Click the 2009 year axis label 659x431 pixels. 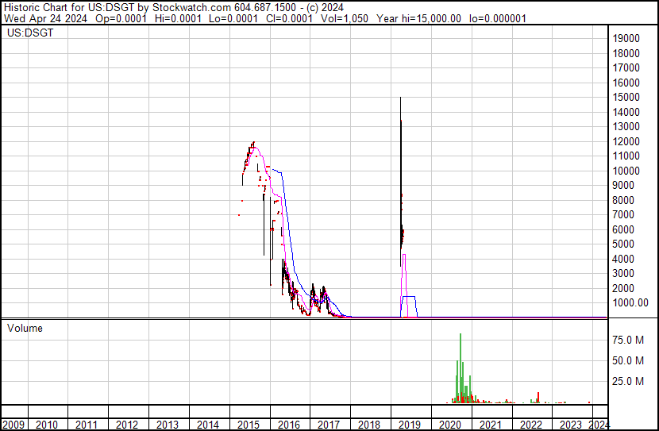(x=13, y=425)
